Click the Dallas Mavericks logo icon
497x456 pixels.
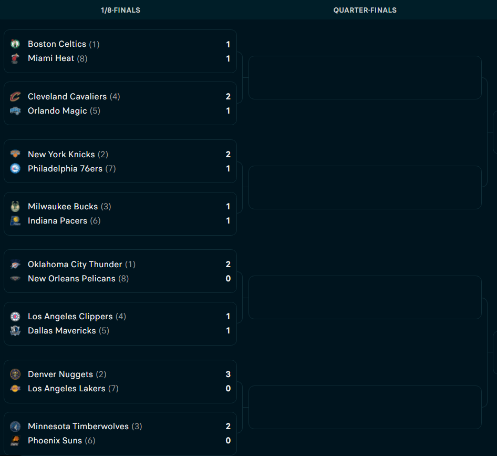click(15, 331)
